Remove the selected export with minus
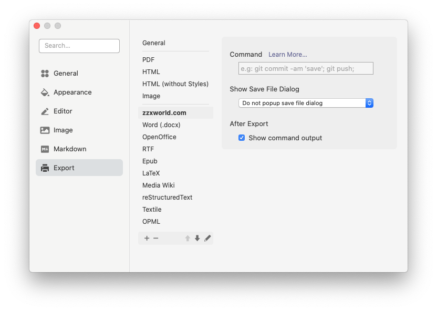Image resolution: width=437 pixels, height=311 pixels. pyautogui.click(x=156, y=238)
